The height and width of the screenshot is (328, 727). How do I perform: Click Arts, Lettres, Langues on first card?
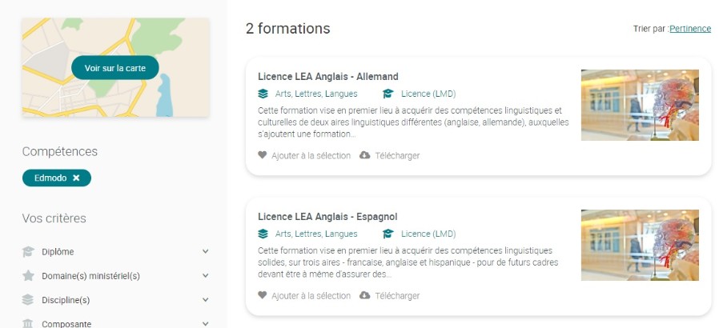[x=315, y=94]
